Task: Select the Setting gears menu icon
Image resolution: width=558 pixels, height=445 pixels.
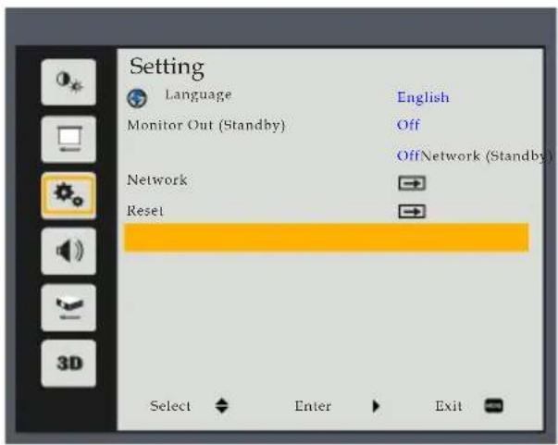Action: (68, 195)
